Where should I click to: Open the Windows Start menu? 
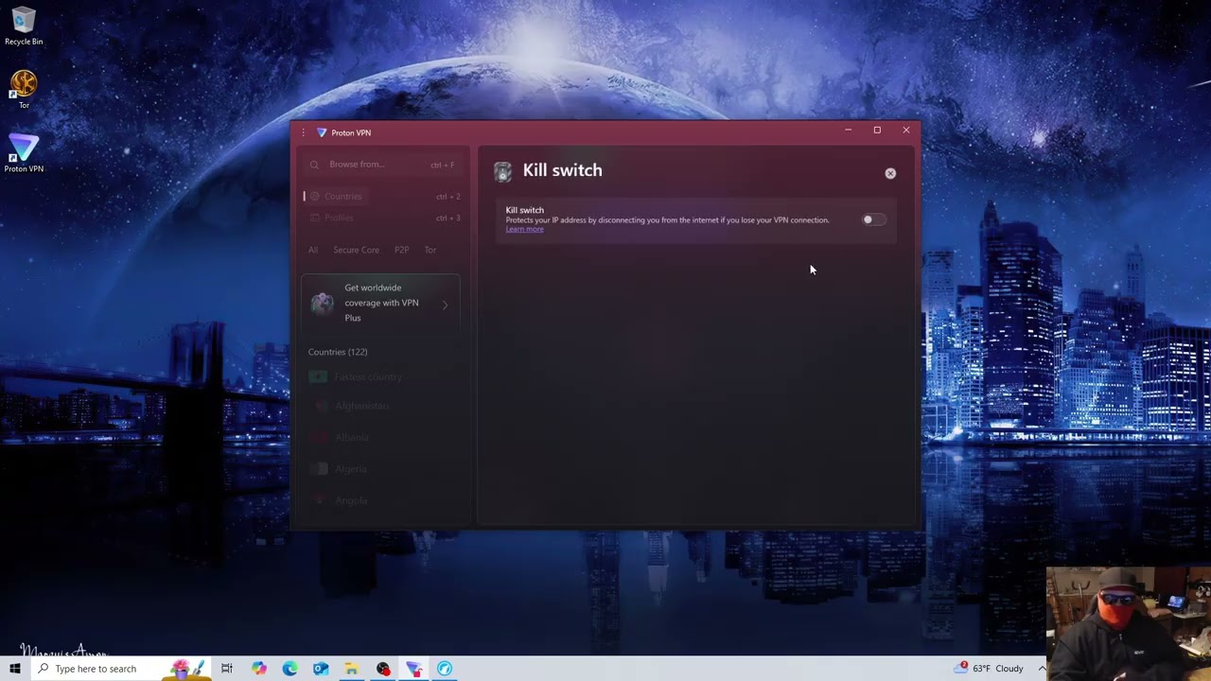(x=14, y=669)
